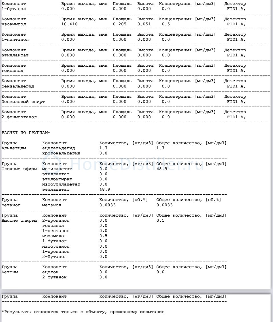273x322 pixels.
Task: Click the ацетон component
Action: tap(50, 272)
